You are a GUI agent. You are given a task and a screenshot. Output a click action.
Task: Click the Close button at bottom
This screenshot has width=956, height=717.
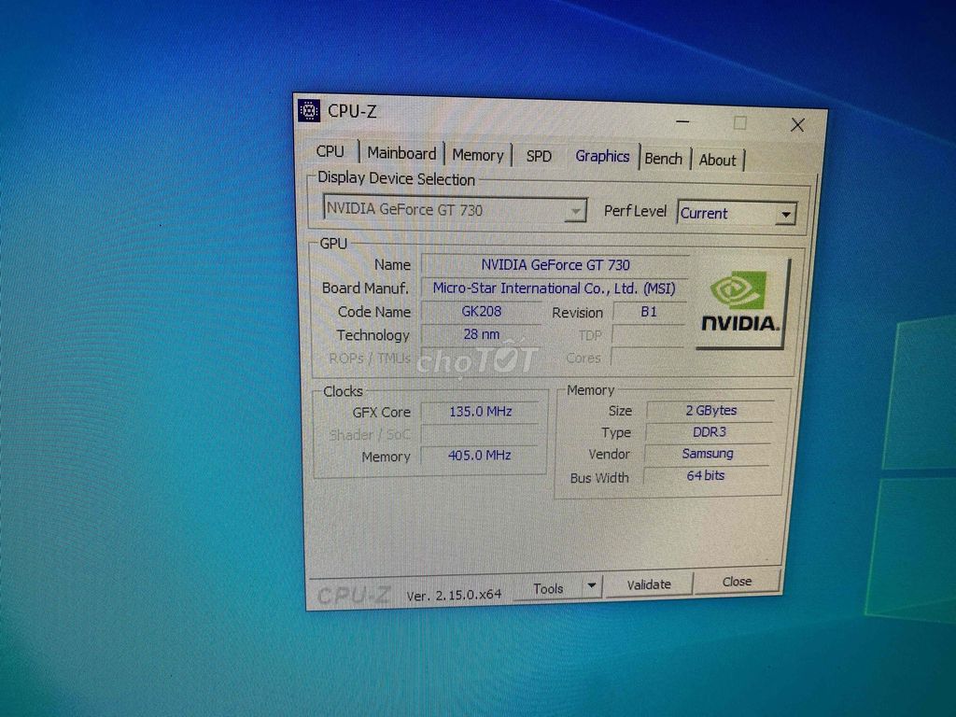[737, 582]
